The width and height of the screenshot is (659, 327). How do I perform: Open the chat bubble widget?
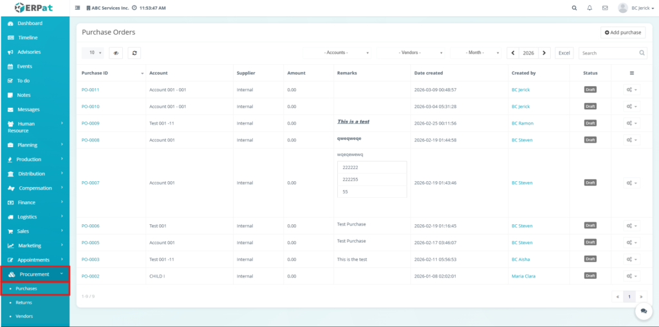pos(643,311)
